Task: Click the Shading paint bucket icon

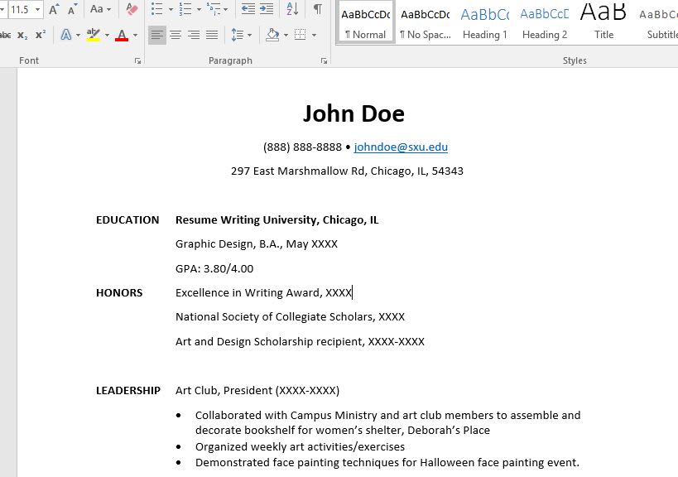Action: pyautogui.click(x=272, y=35)
